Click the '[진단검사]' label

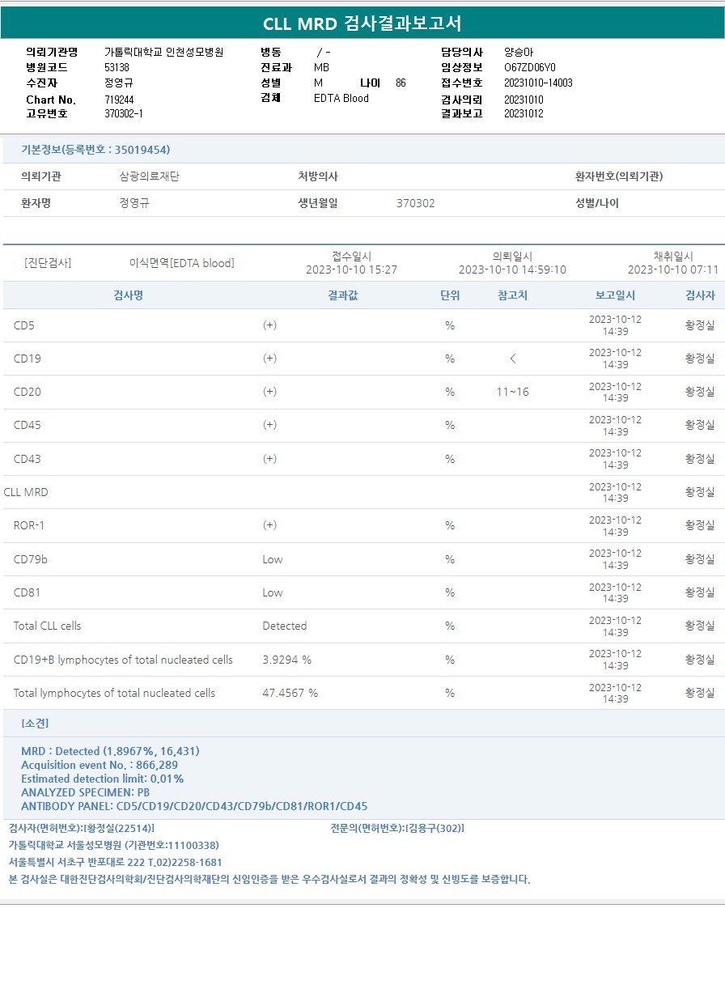pyautogui.click(x=48, y=263)
